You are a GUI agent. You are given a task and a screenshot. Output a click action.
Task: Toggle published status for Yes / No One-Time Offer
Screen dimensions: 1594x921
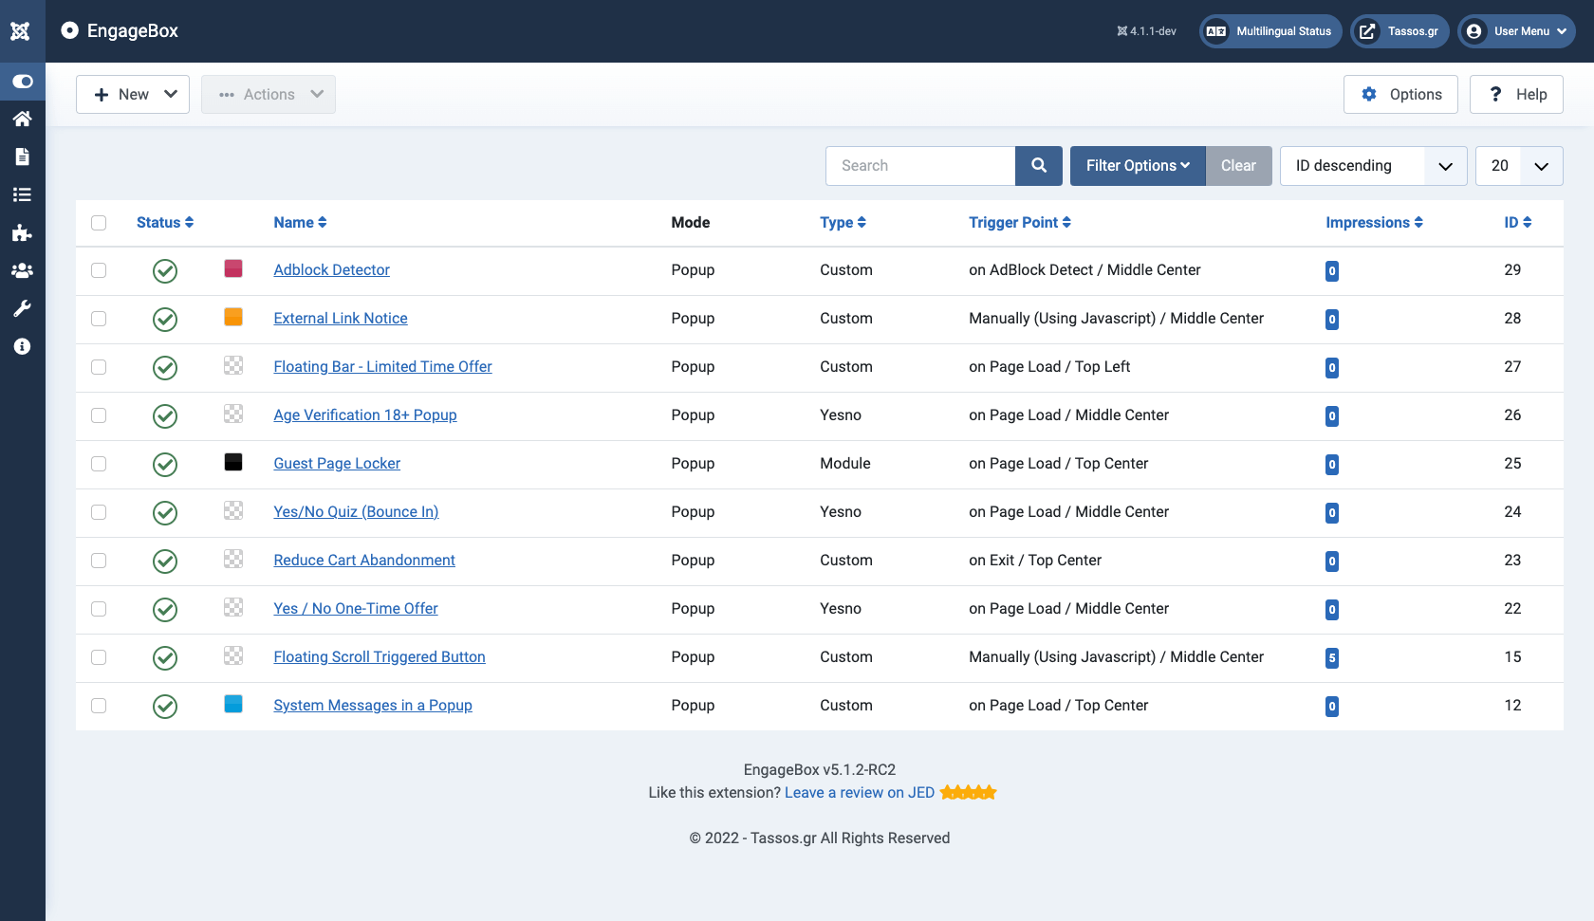[165, 610]
